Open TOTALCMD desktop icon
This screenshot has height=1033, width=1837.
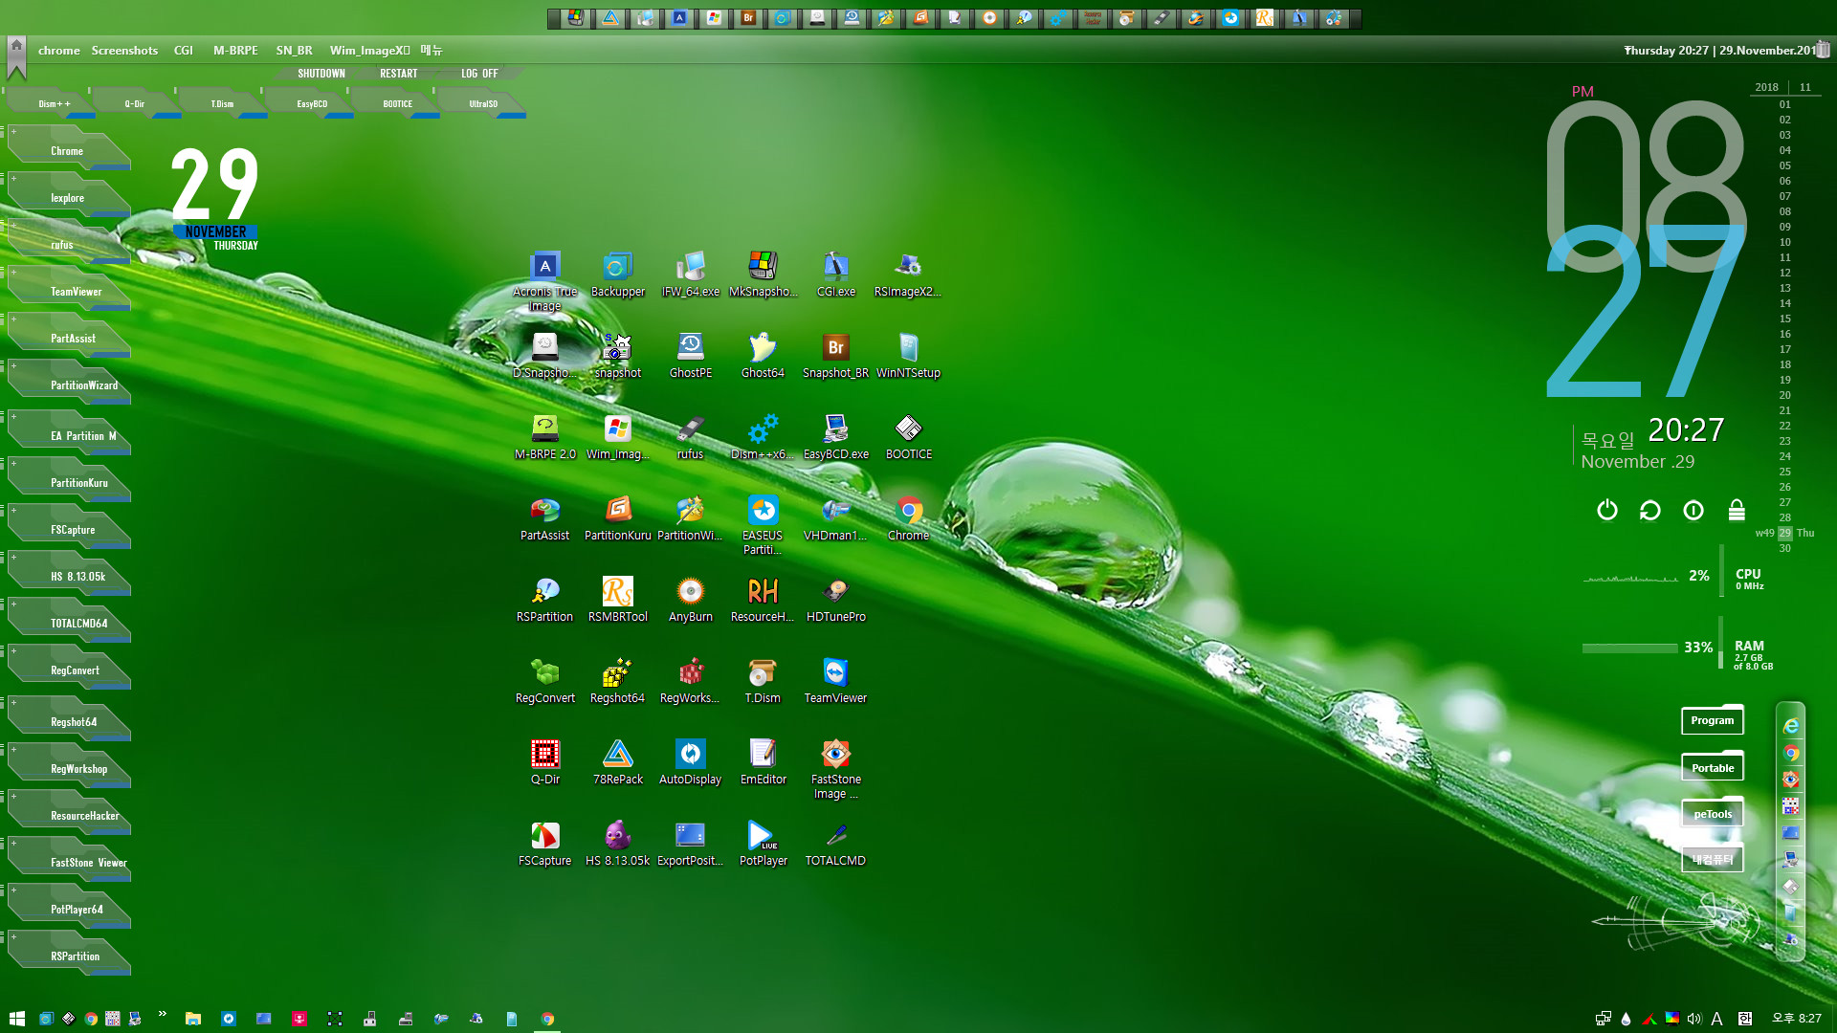[x=835, y=844]
